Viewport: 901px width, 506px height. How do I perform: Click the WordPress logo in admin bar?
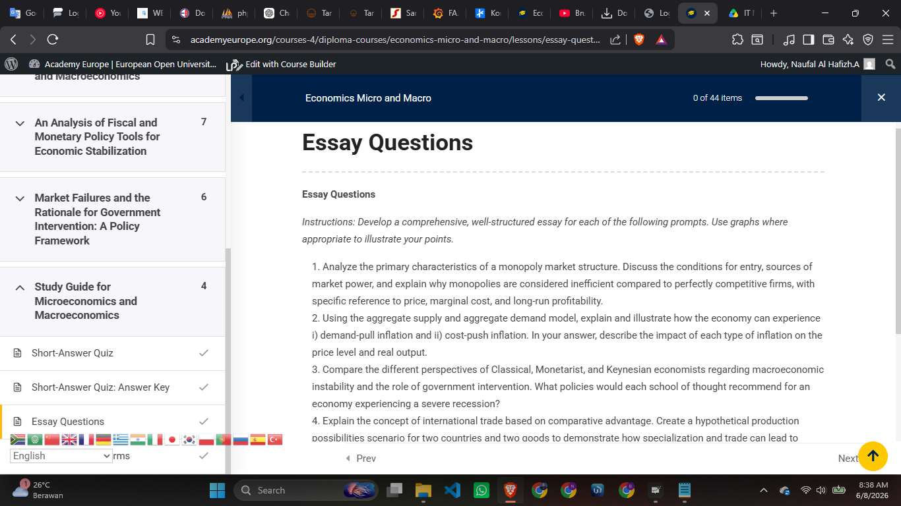tap(11, 64)
